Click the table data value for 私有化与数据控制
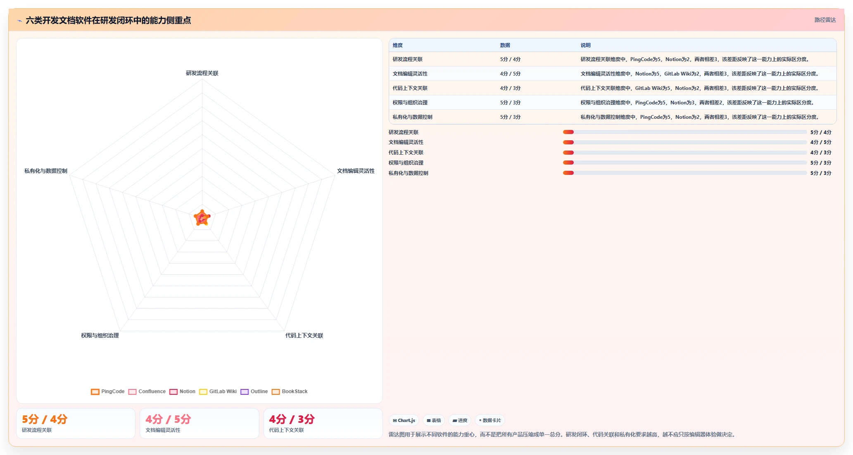 (511, 117)
